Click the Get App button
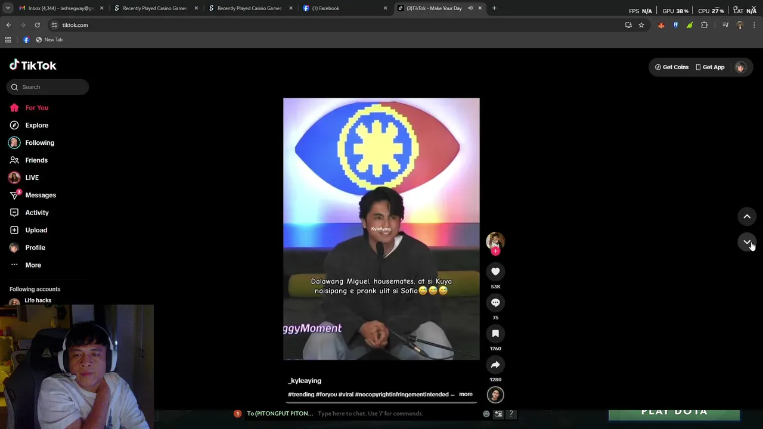 [x=710, y=67]
